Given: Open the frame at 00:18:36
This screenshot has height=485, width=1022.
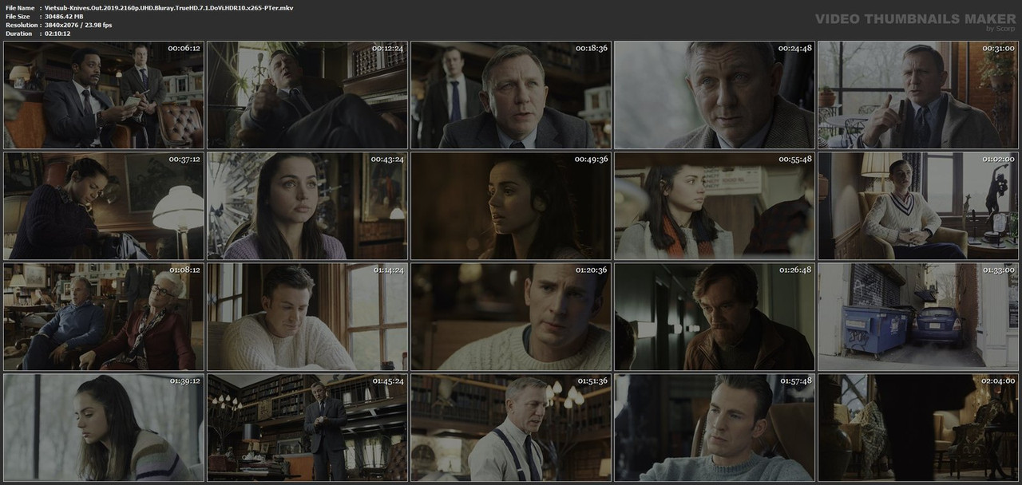Looking at the screenshot, I should 511,95.
